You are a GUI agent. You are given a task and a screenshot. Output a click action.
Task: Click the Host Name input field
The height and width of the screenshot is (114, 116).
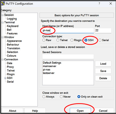point(68,31)
